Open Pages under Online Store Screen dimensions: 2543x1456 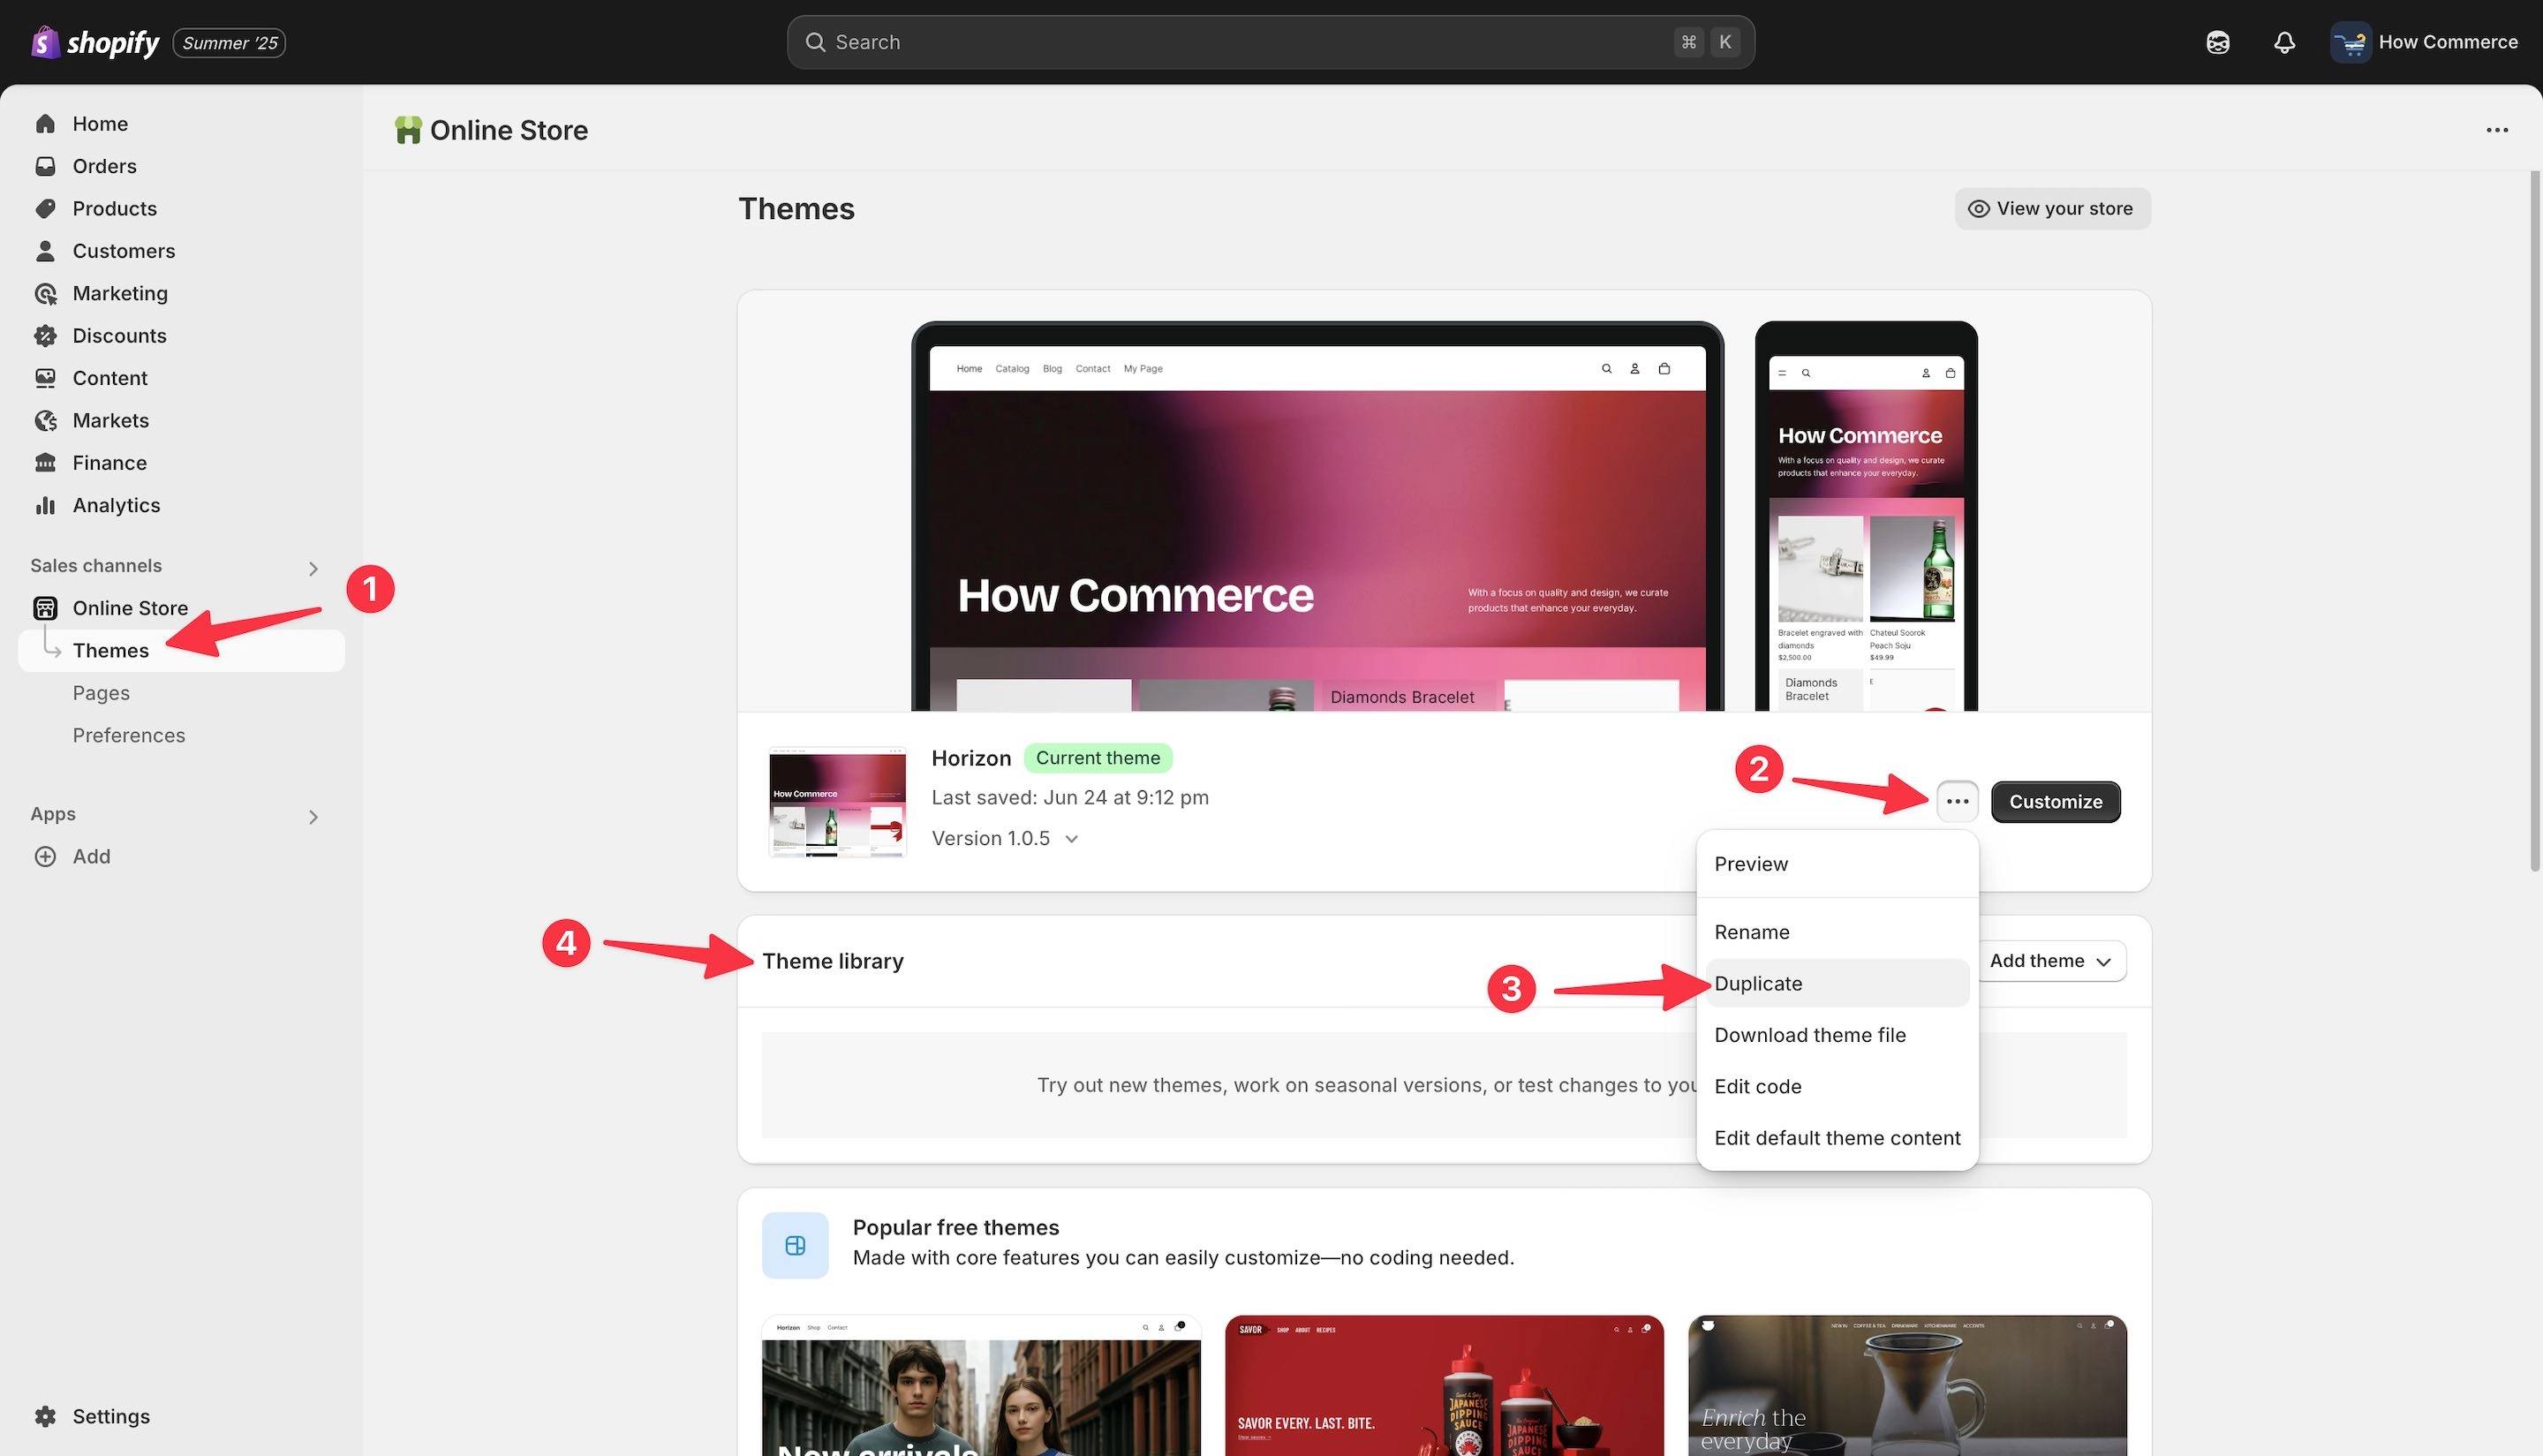101,693
